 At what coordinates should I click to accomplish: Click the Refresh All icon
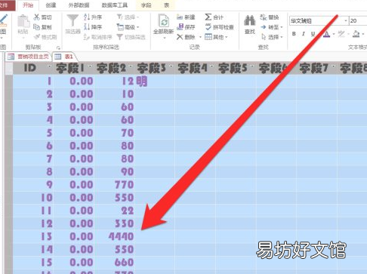pyautogui.click(x=164, y=21)
